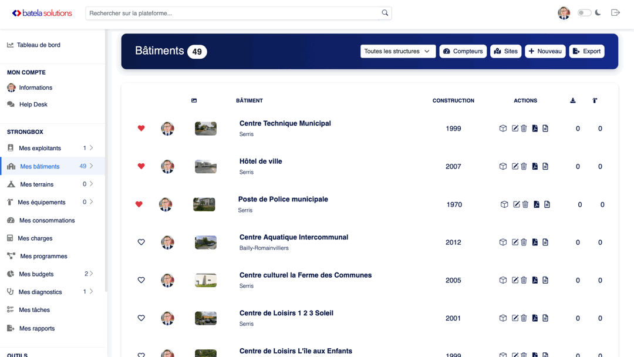Viewport: 634px width, 357px height.
Task: Click the platform search input field
Action: [234, 13]
